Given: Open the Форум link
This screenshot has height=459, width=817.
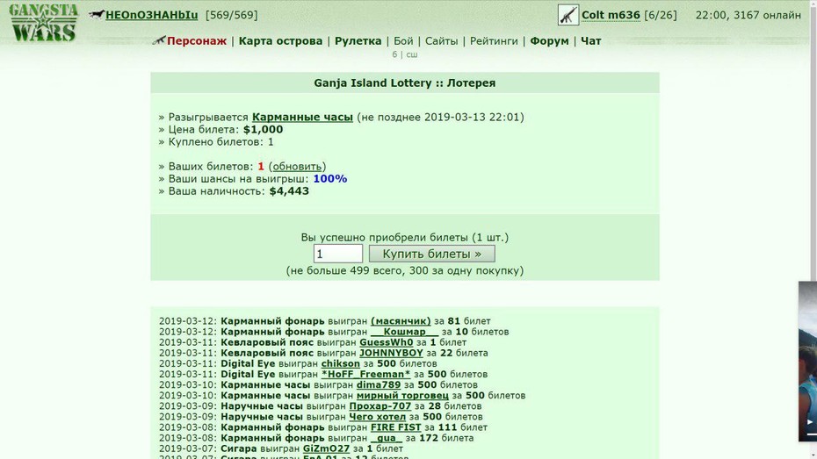Looking at the screenshot, I should [x=549, y=41].
